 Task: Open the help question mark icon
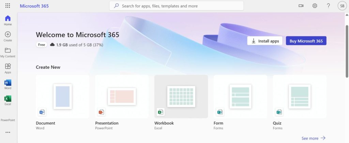(x=328, y=6)
